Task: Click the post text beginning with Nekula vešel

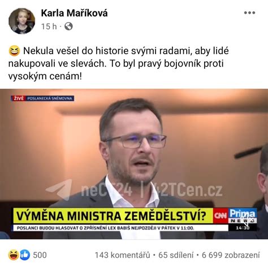Action: [x=118, y=63]
